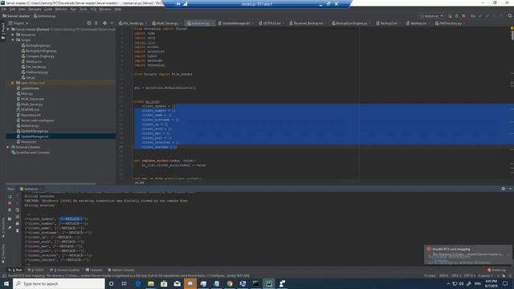
Task: Open Cortana circle icon on taskbar
Action: coord(112,283)
